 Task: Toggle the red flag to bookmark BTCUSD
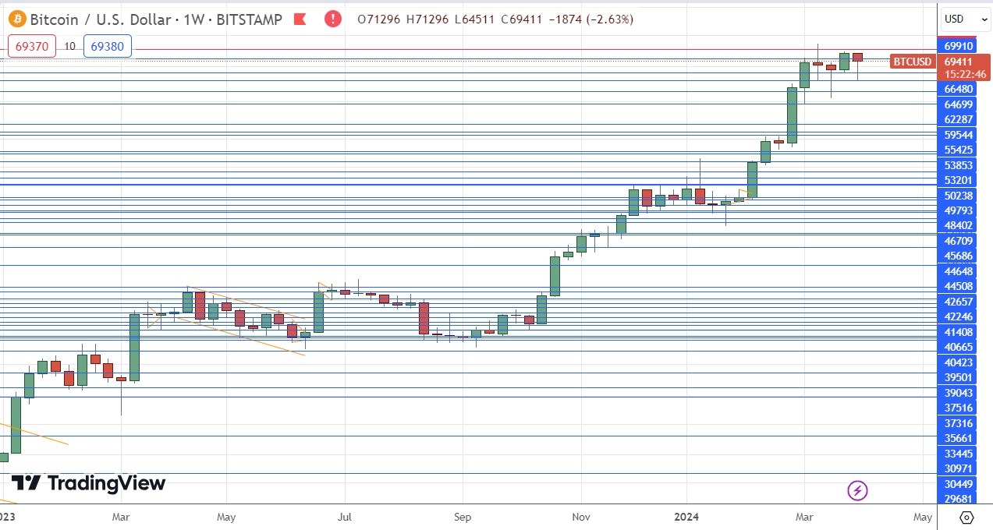pos(300,19)
